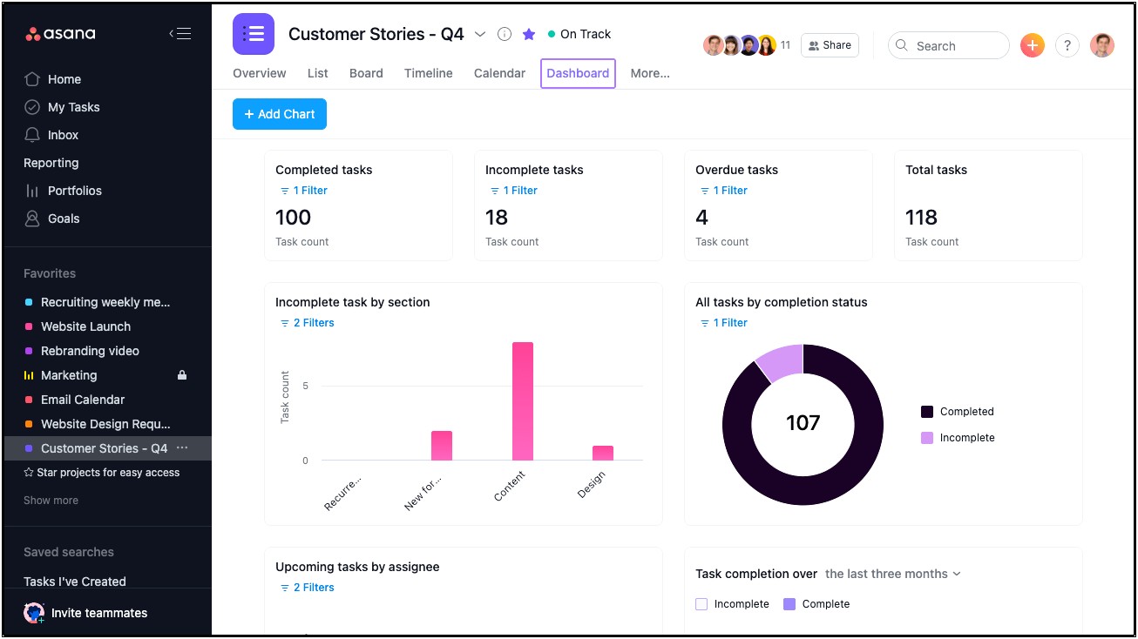Image resolution: width=1138 pixels, height=639 pixels.
Task: Switch to the Overview tab
Action: (x=260, y=73)
